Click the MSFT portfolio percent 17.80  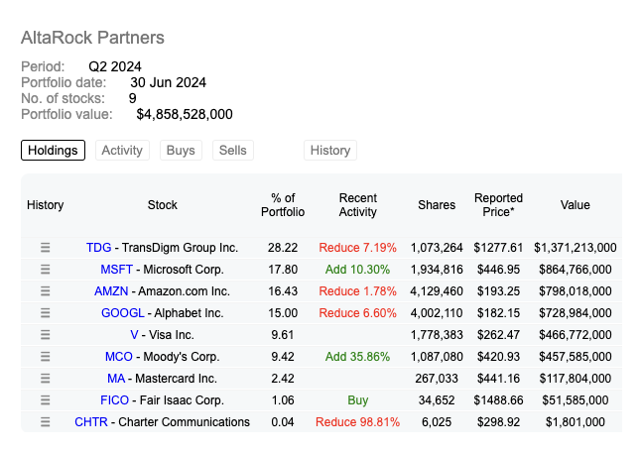[x=283, y=270]
